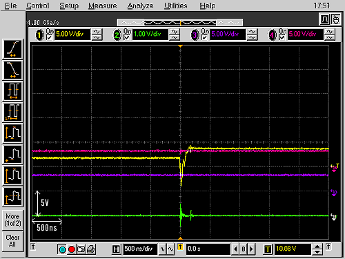Click the 10.08 V trigger level field
The image size is (345, 259).
(x=293, y=249)
